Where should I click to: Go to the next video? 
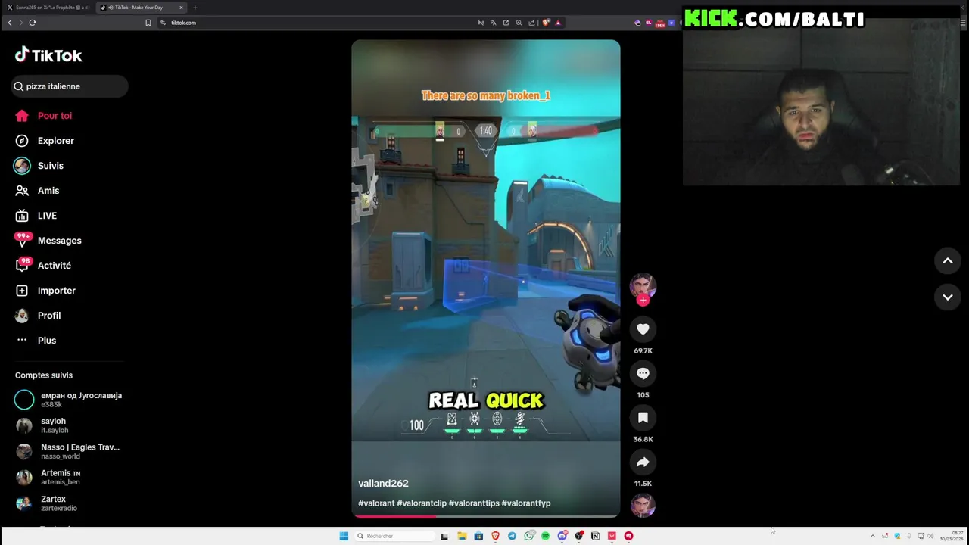click(x=947, y=297)
